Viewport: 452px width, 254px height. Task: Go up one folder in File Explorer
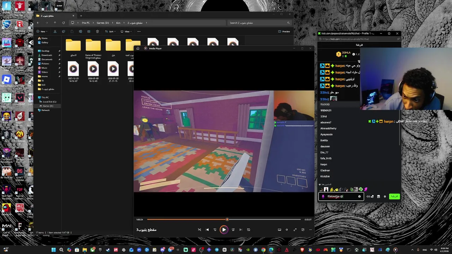pos(55,23)
